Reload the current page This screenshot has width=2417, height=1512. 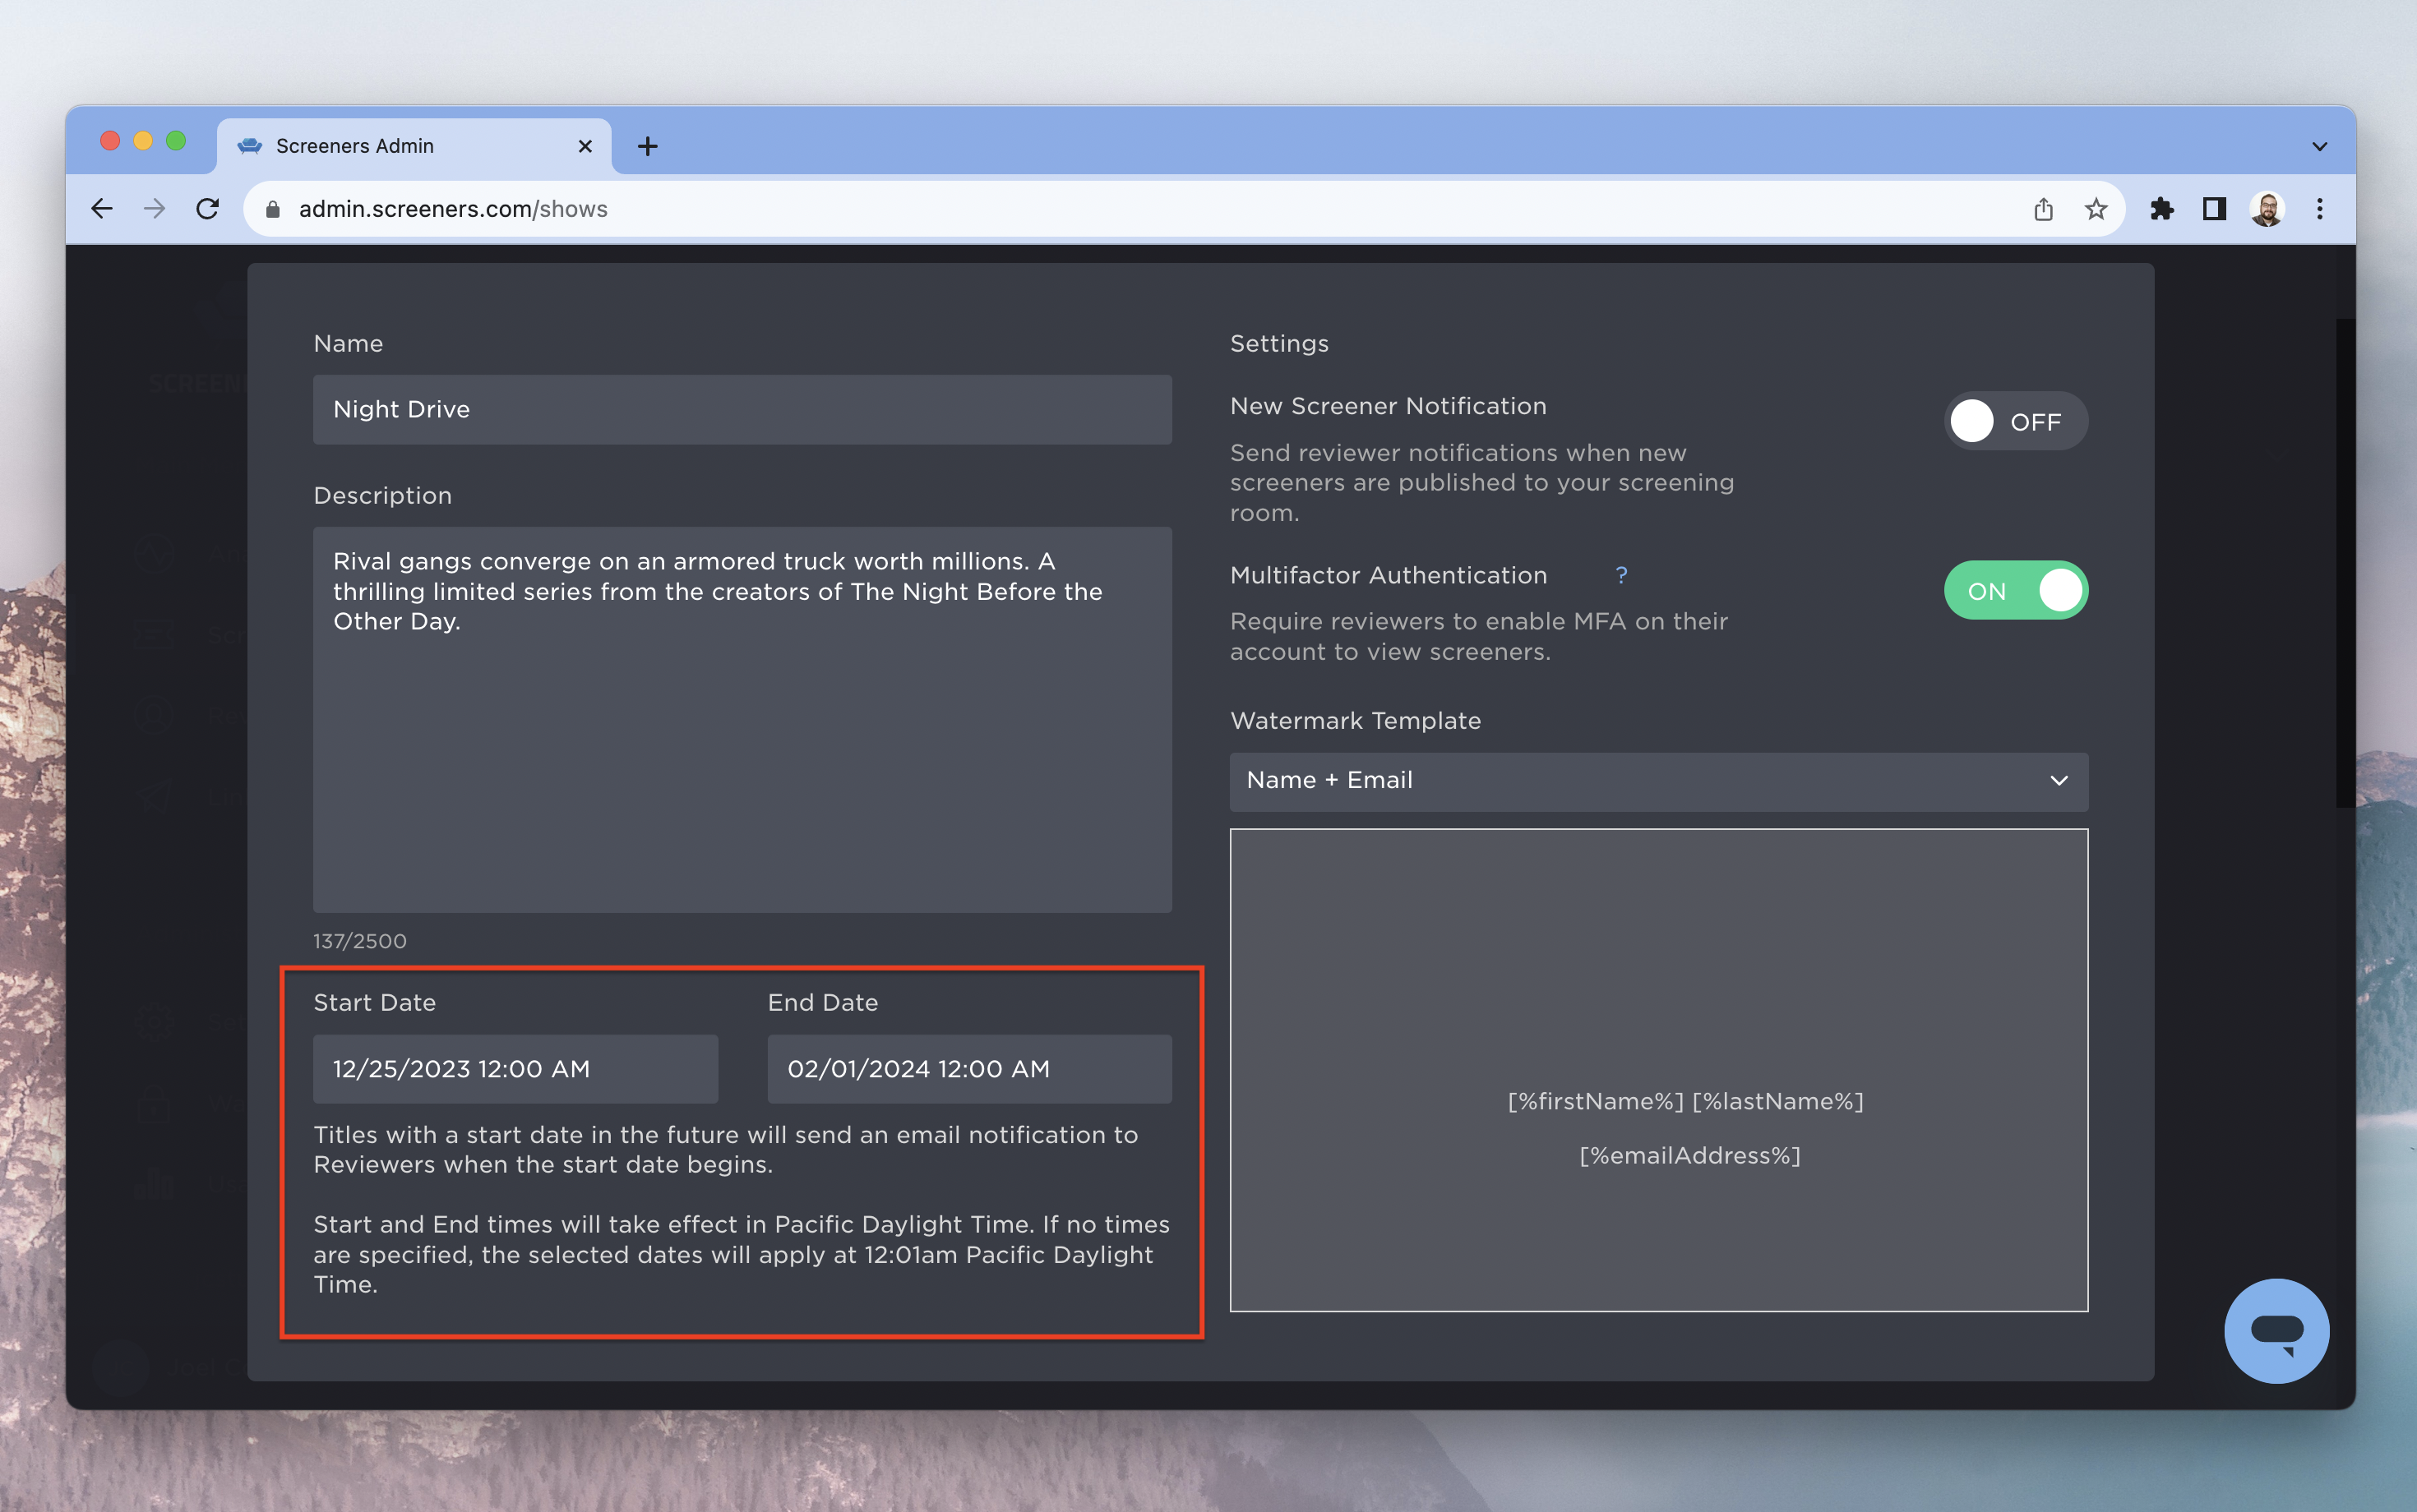point(207,209)
